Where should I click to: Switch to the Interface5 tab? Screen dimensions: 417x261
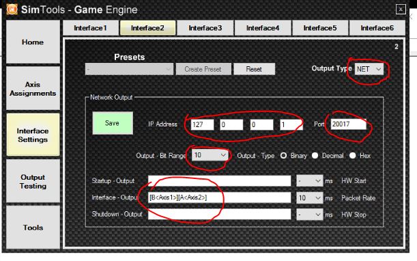320,28
